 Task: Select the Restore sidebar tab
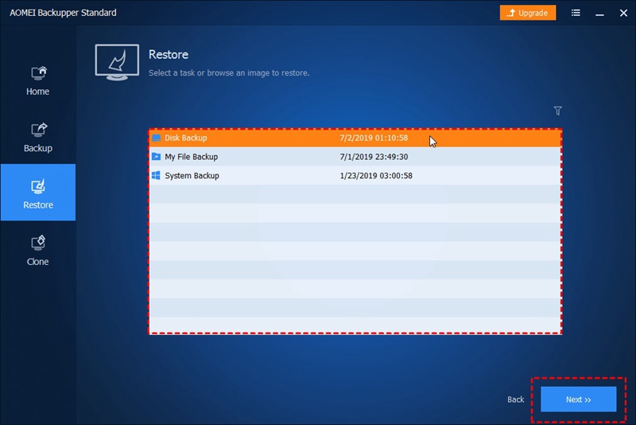click(x=37, y=193)
